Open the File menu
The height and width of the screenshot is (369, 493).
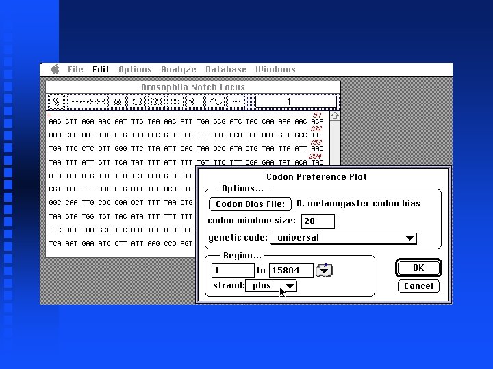pos(75,69)
